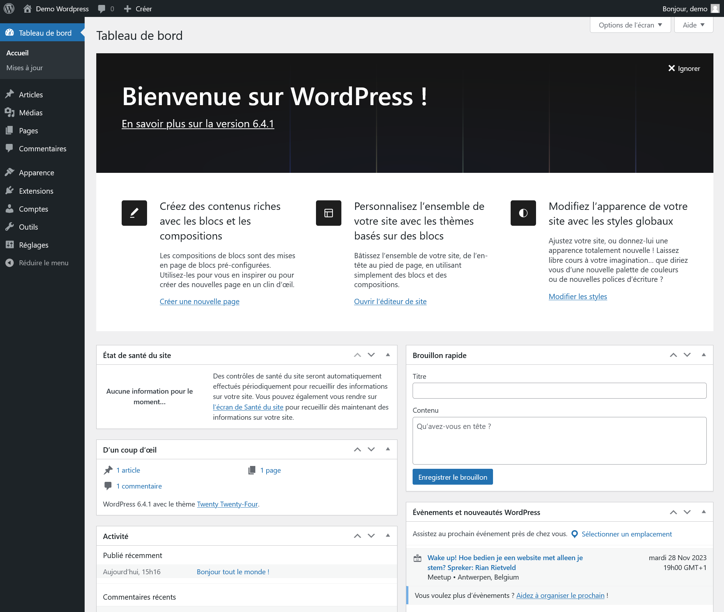724x612 pixels.
Task: Move D'un coup d'œil panel down
Action: pos(371,449)
